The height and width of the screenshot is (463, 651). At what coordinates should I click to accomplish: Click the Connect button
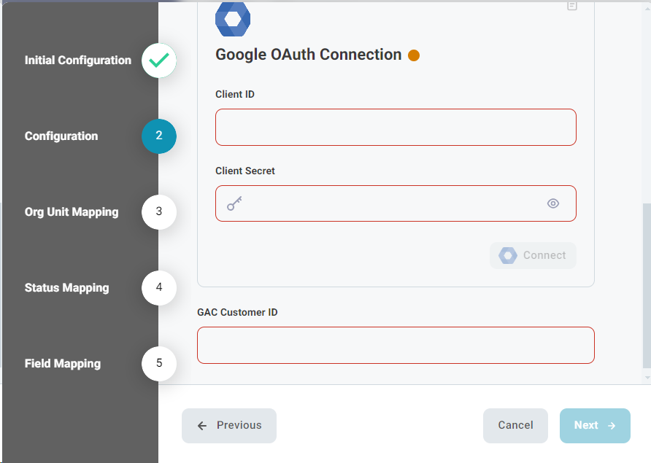[x=533, y=255]
